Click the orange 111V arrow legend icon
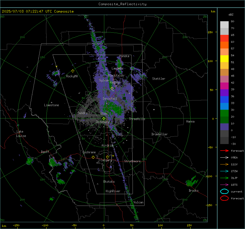This screenshot has width=245, height=229. (x=224, y=164)
